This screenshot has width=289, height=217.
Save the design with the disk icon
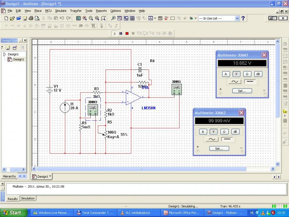[x=25, y=18]
